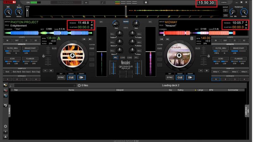The height and width of the screenshot is (142, 253).
Task: Click the third sidebar folder icon
Action: click(x=5, y=96)
